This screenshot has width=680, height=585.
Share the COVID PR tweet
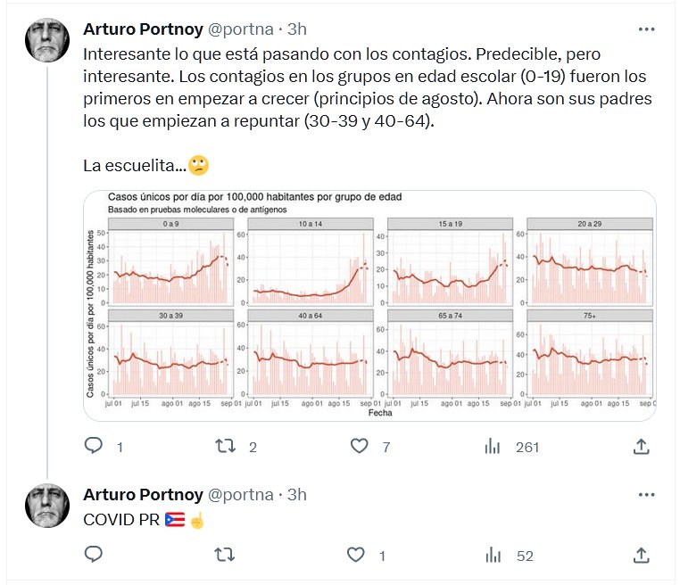click(x=641, y=555)
